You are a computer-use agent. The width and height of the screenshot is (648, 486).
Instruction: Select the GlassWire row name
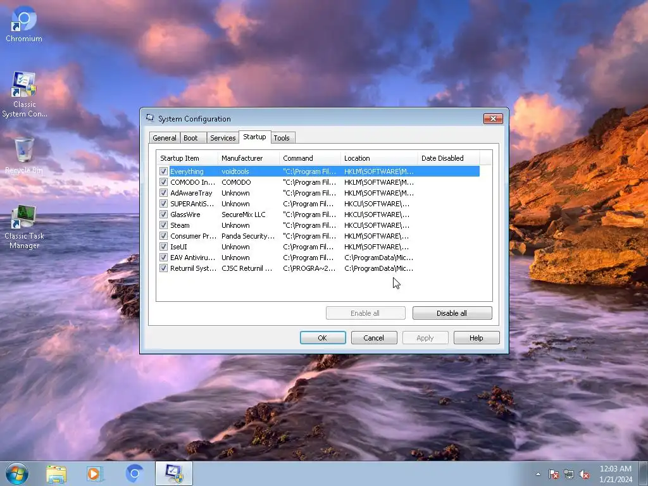185,214
